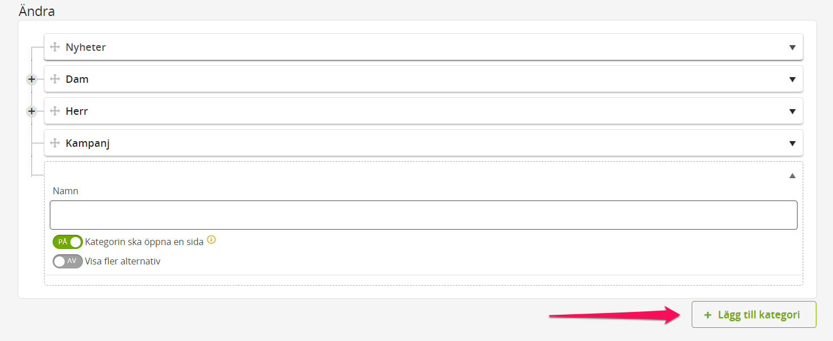The image size is (833, 341).
Task: Click the 'Lägg till kategori' button
Action: click(x=753, y=315)
